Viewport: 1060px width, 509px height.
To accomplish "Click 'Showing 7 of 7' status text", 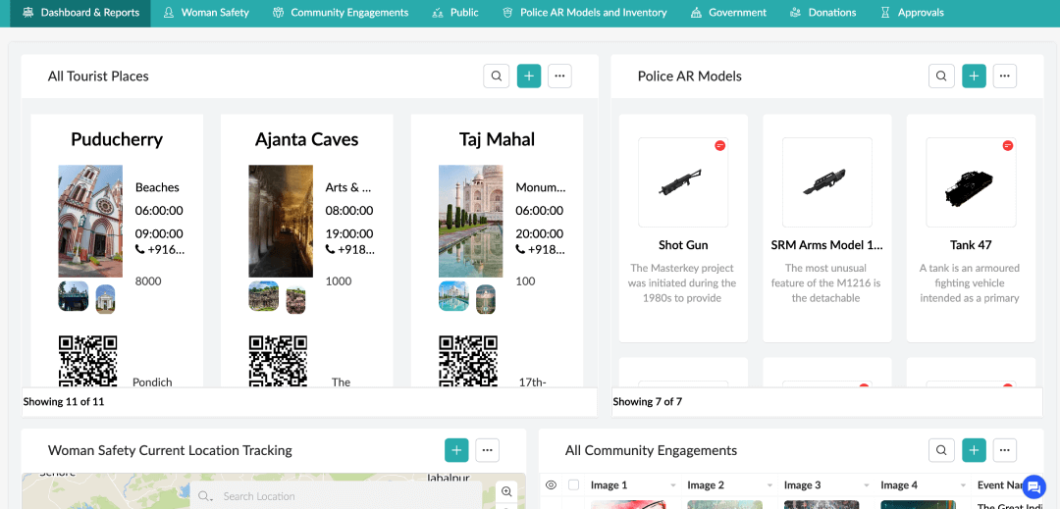I will (648, 402).
